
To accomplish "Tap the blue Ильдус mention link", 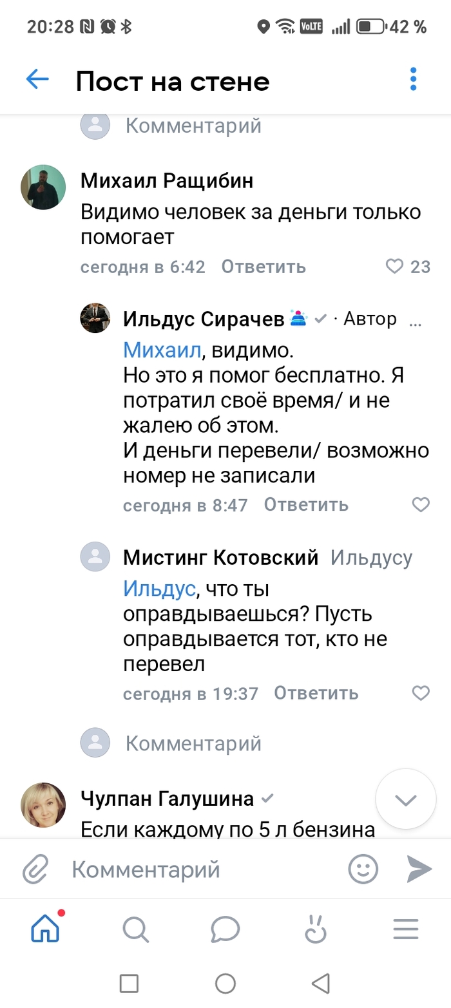I will [x=158, y=588].
